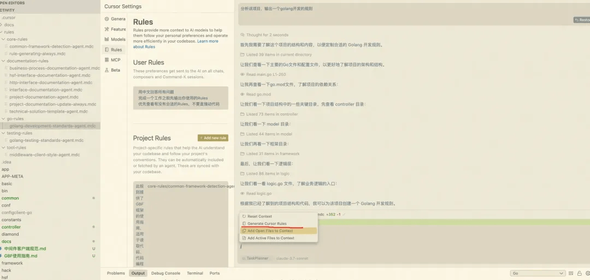Click the Features section icon

pos(107,29)
